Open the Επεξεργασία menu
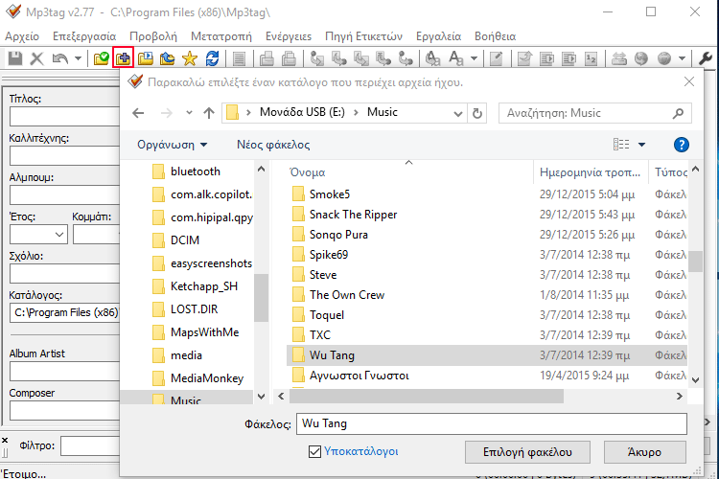Image resolution: width=719 pixels, height=479 pixels. pos(84,36)
